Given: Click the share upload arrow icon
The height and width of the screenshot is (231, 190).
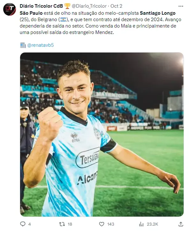Looking at the screenshot, I should 181,224.
